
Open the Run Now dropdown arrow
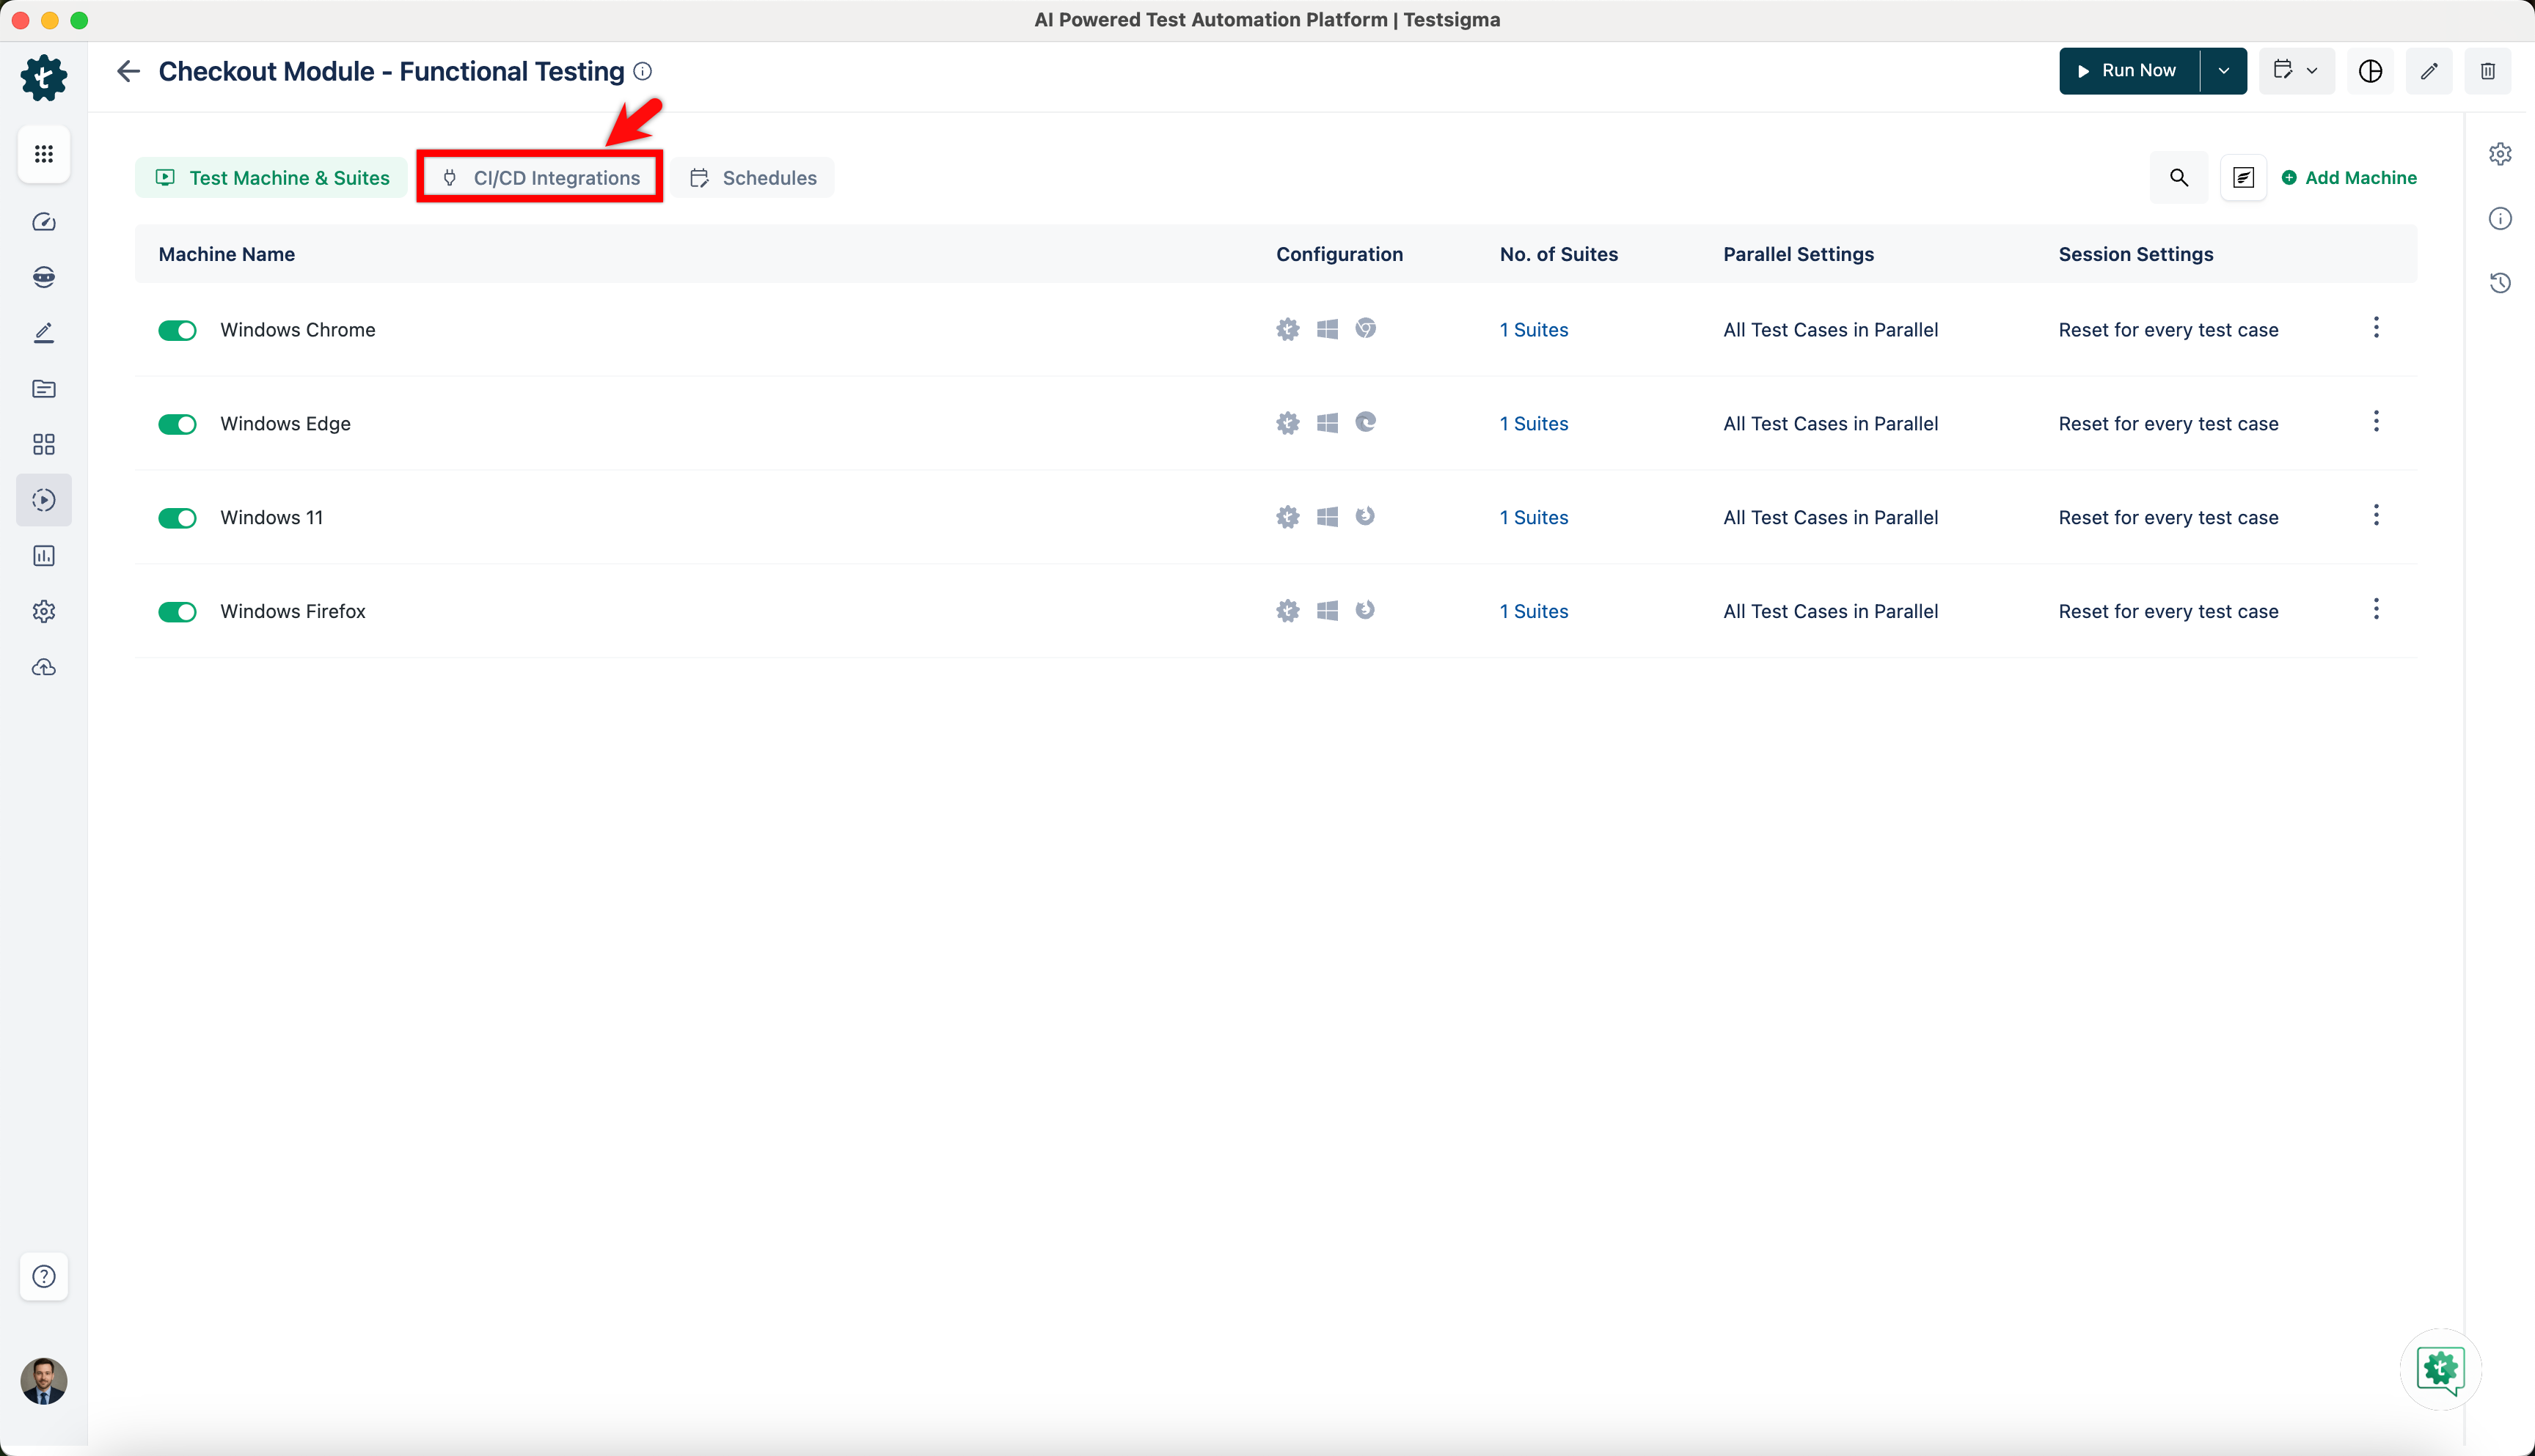[2225, 71]
